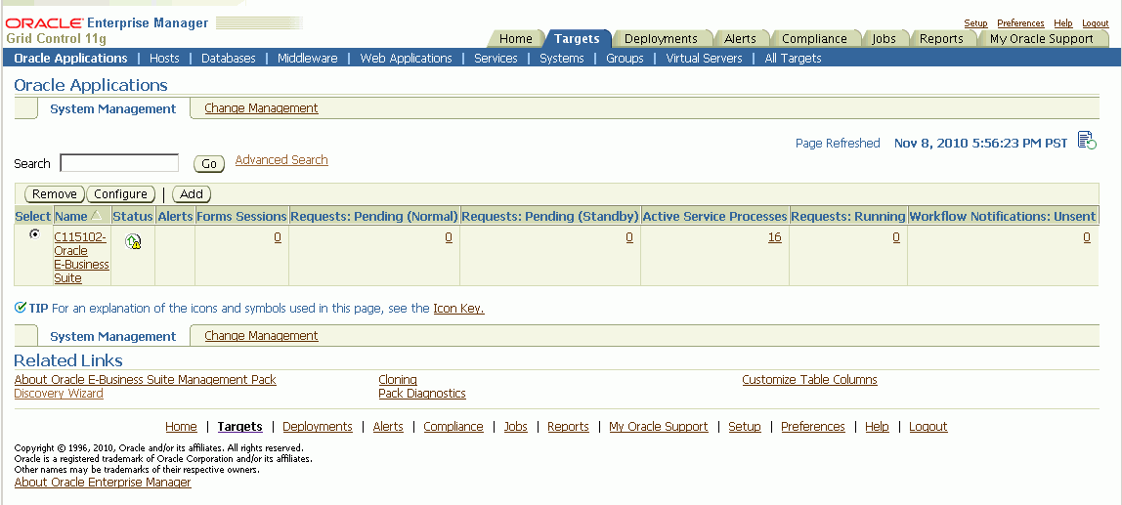
Task: Sort by the Name column header
Action: pyautogui.click(x=70, y=216)
